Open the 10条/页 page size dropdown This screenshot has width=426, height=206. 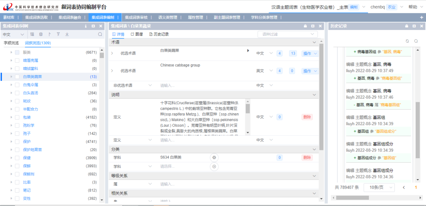(378, 187)
